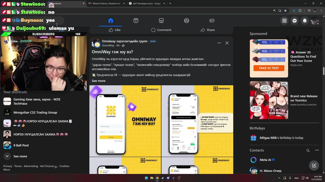The height and width of the screenshot is (182, 325).
Task: Open the Chrome three-dot menu
Action: click(x=321, y=11)
